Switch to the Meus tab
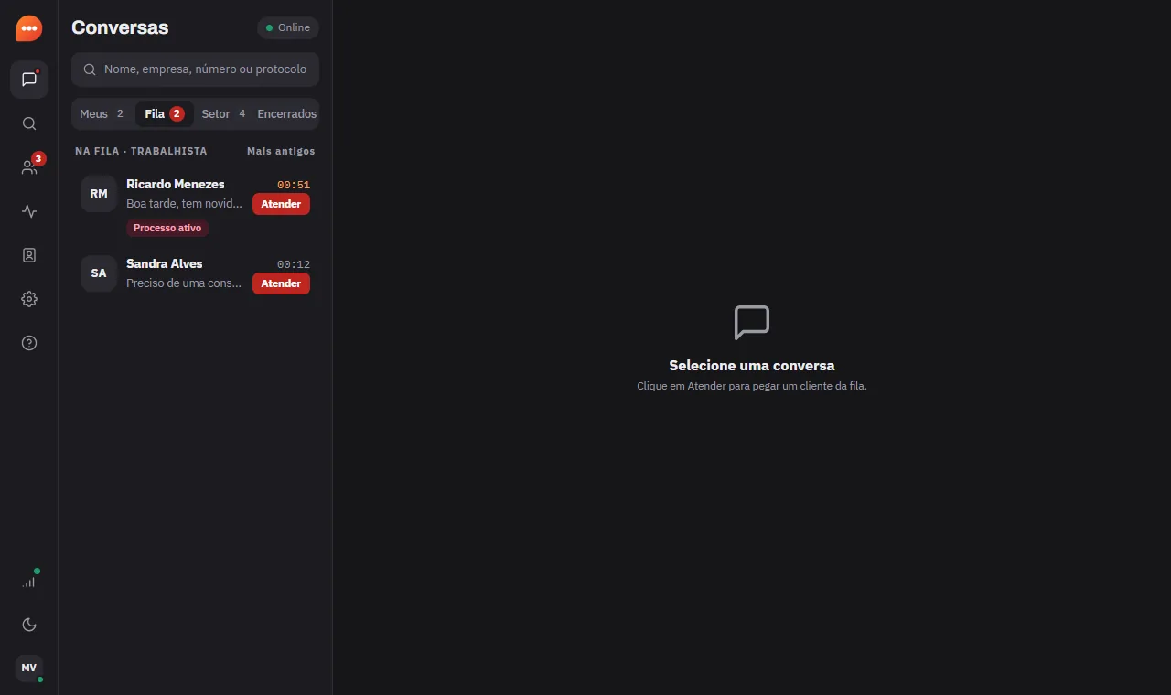The height and width of the screenshot is (695, 1171). tap(102, 114)
